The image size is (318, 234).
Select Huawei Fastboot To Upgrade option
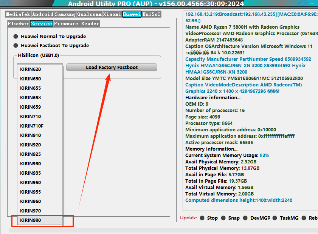coord(51,46)
